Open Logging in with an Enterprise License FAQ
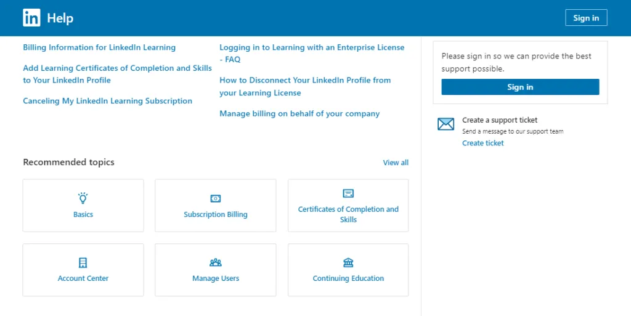This screenshot has height=316, width=631. tap(312, 54)
